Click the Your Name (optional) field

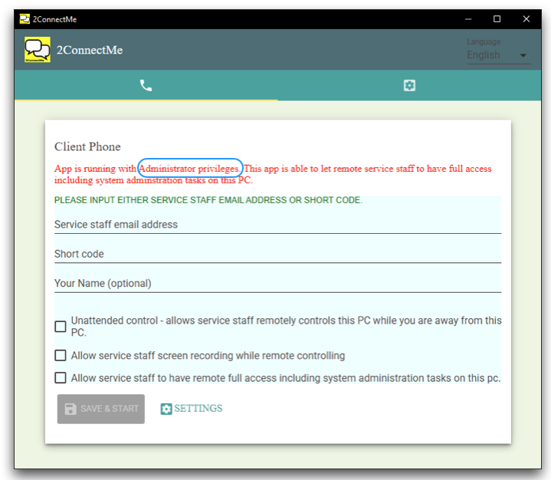pos(277,284)
